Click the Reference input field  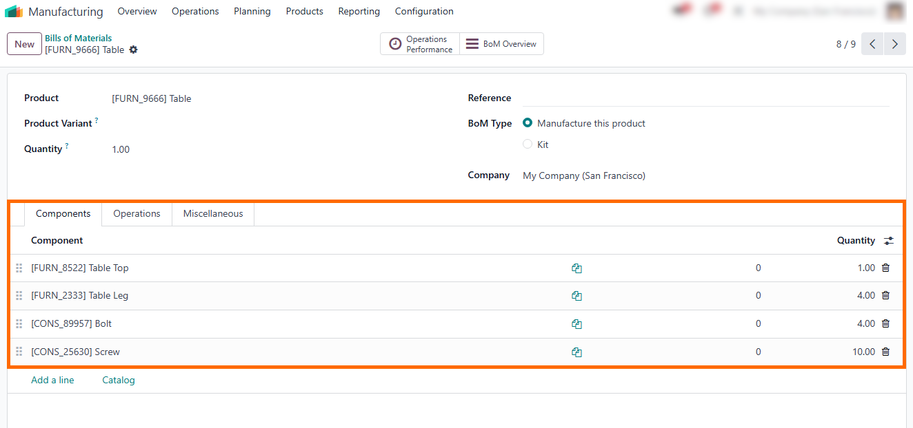[705, 98]
